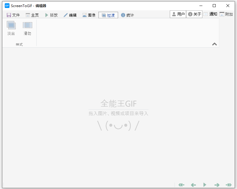Open the 统计 (Statistics) tab
Viewport: 237px width, 189px height.
(x=128, y=15)
